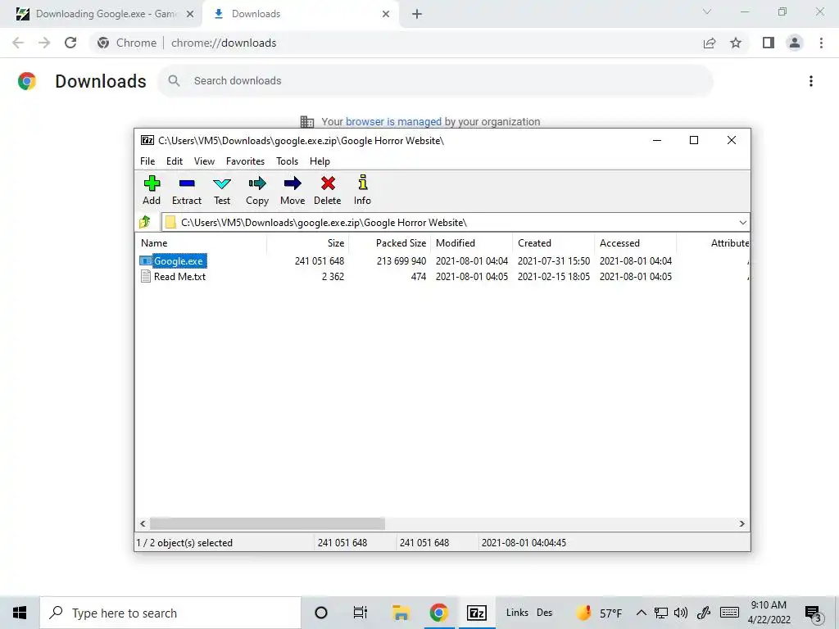The image size is (839, 629).
Task: Click the volume speaker tray icon
Action: point(681,613)
